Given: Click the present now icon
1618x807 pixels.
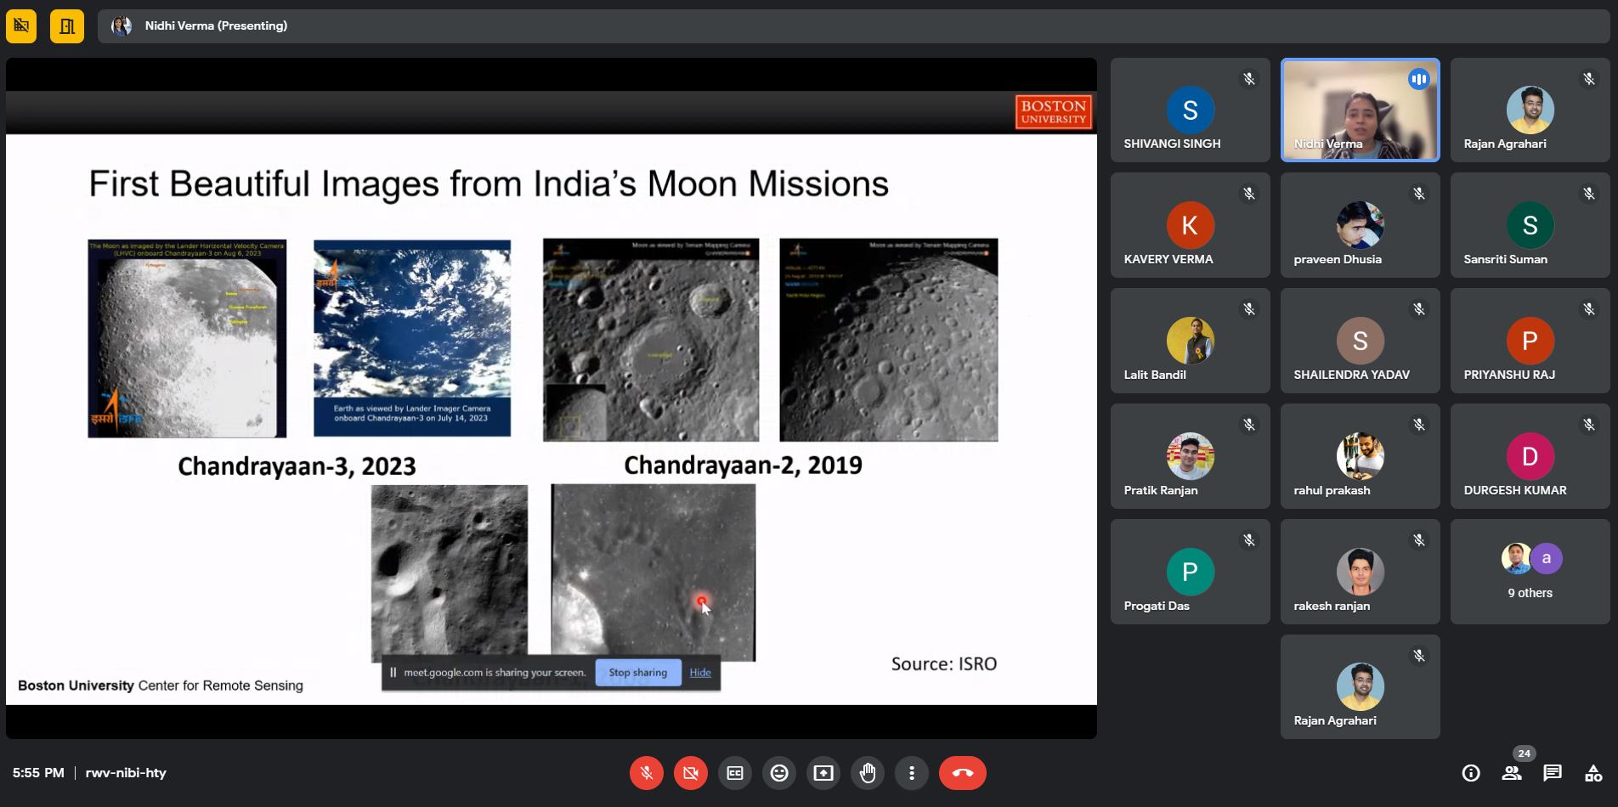Looking at the screenshot, I should (x=823, y=773).
